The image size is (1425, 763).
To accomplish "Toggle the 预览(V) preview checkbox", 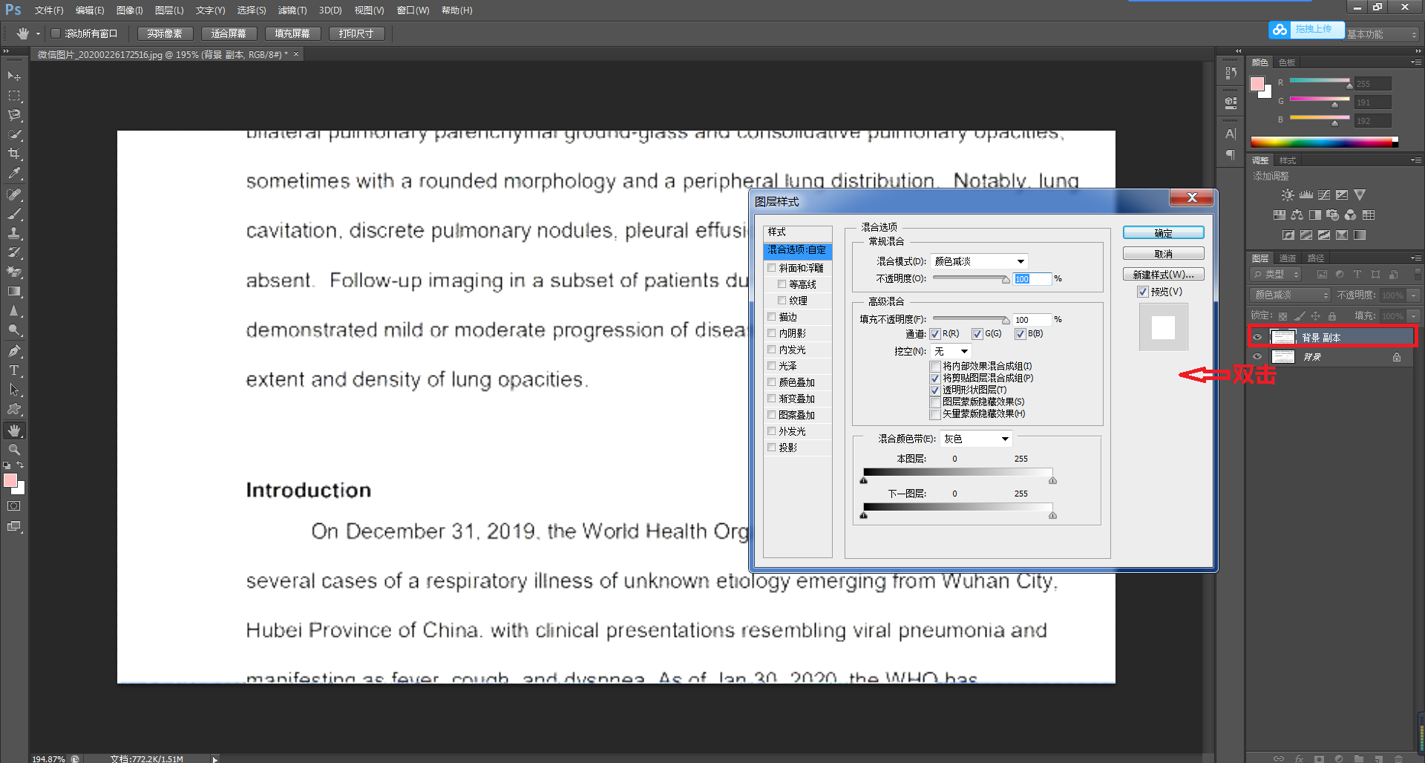I will tap(1143, 292).
